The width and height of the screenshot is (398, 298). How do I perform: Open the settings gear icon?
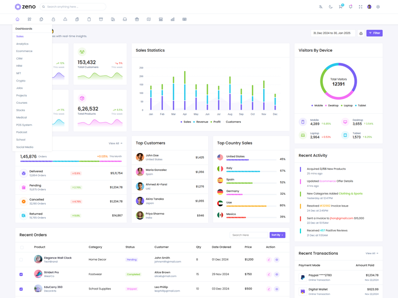pos(378,7)
